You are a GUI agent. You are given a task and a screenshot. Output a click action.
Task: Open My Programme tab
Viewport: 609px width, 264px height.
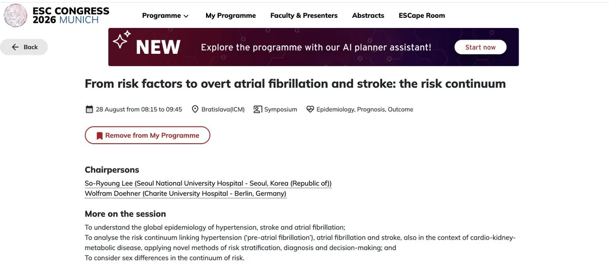coord(230,16)
